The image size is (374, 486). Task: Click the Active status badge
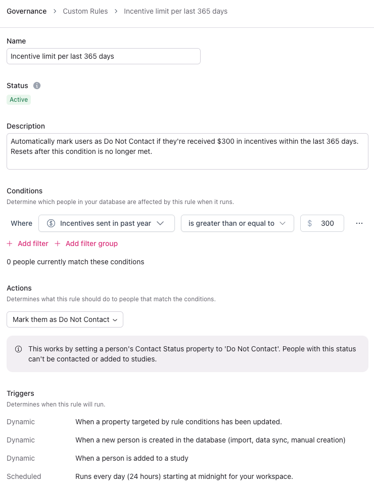tap(19, 100)
